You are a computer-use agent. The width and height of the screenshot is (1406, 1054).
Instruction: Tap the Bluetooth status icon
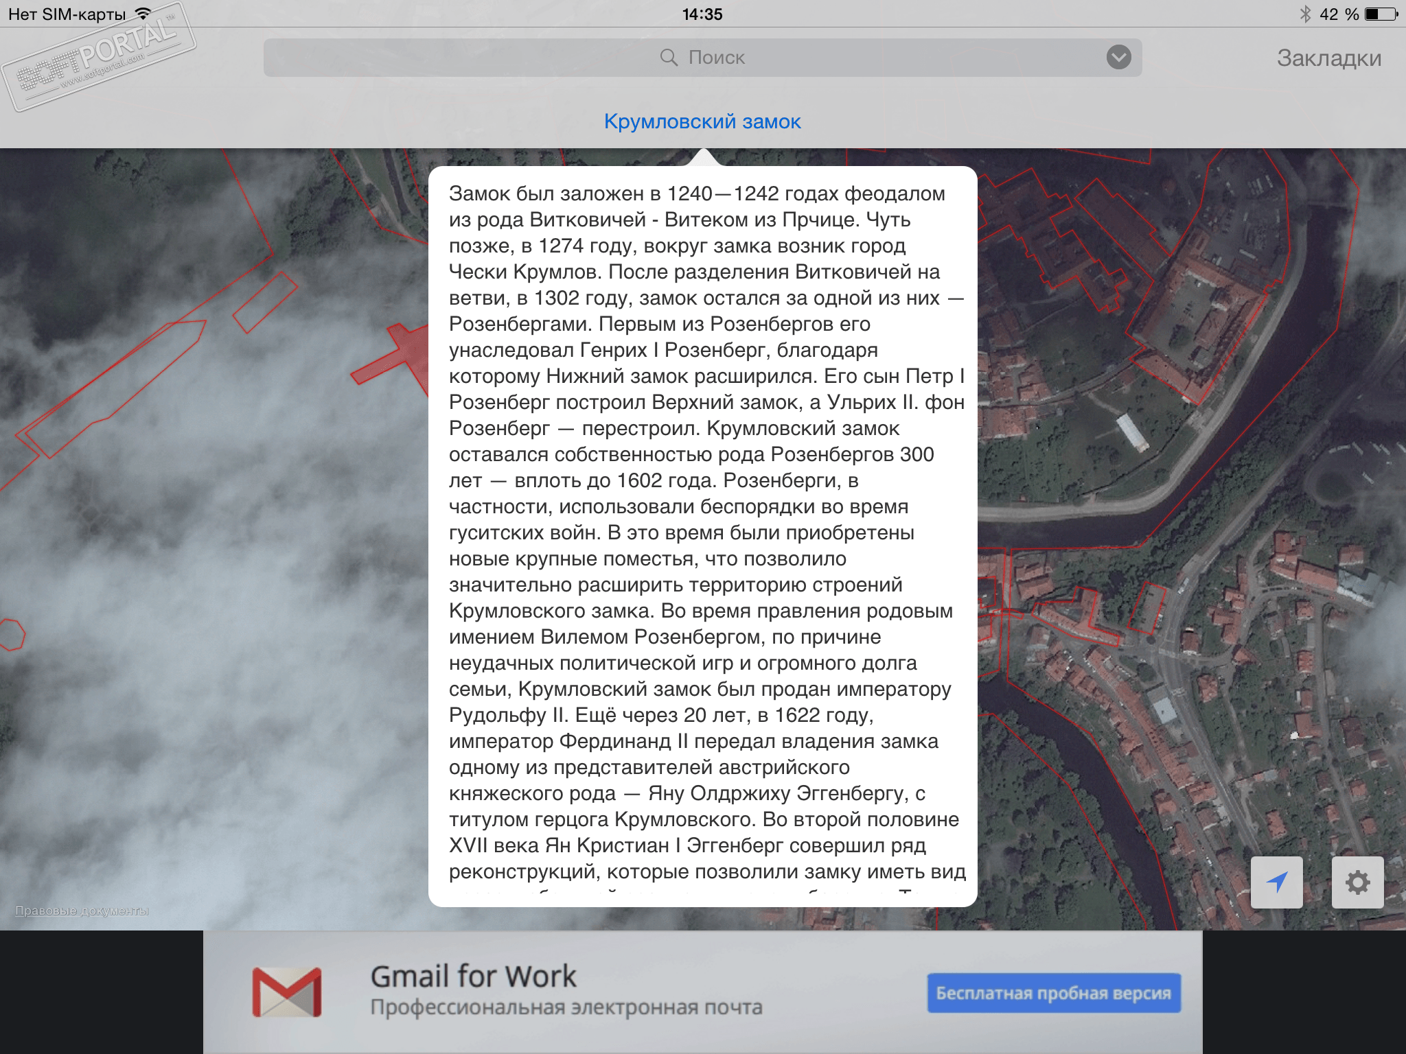(x=1305, y=14)
